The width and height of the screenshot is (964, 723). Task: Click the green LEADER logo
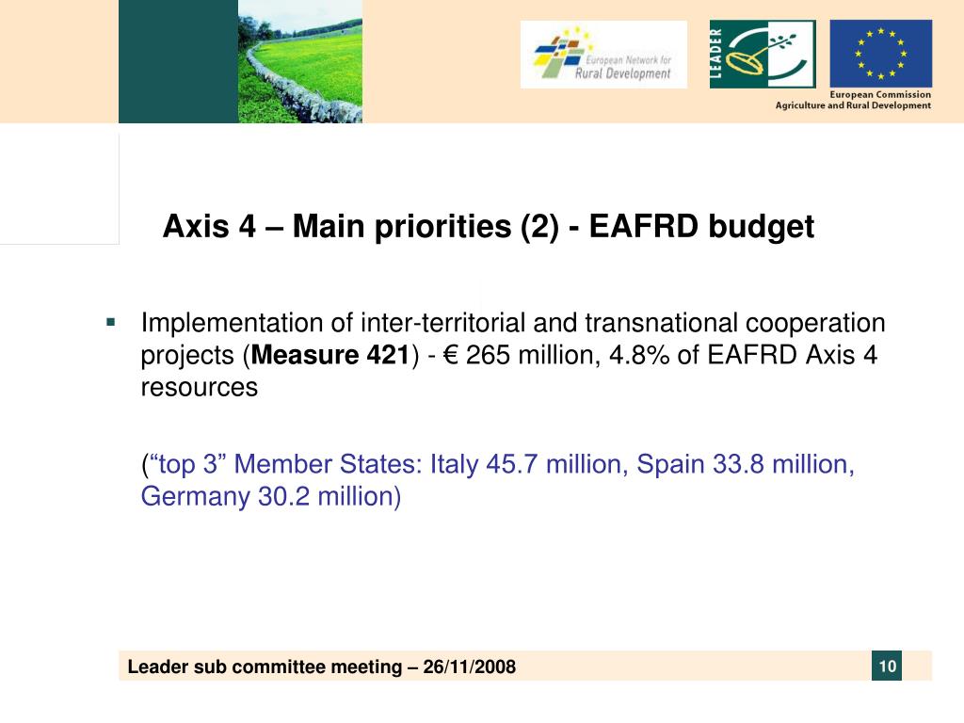[x=763, y=54]
